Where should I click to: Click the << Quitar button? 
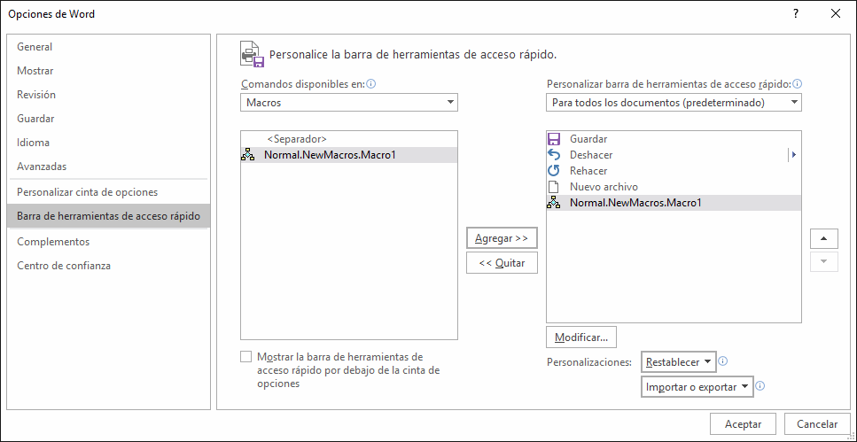point(502,263)
